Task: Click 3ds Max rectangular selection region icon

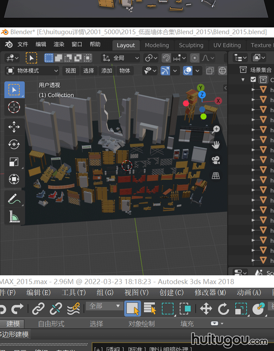Action: tap(168, 309)
